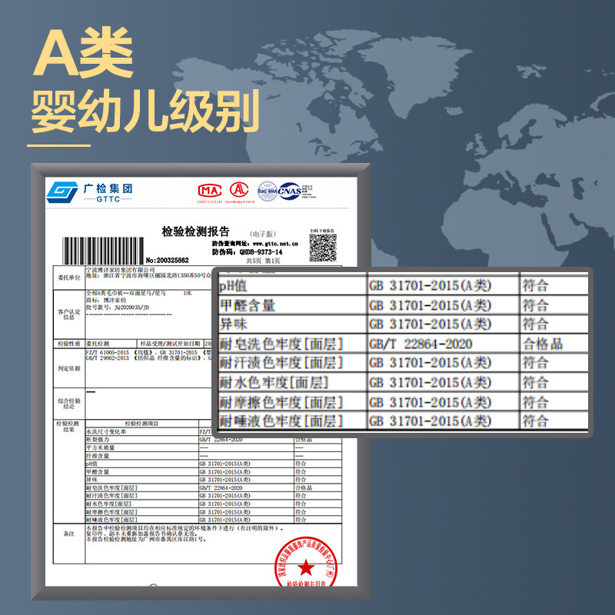Screen dimensions: 615x615
Task: Click the '符合' result for pH值 in inset
Action: pyautogui.click(x=535, y=285)
